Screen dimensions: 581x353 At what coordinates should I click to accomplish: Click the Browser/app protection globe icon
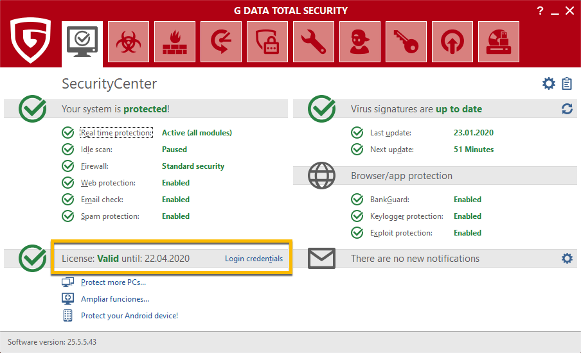click(x=321, y=175)
